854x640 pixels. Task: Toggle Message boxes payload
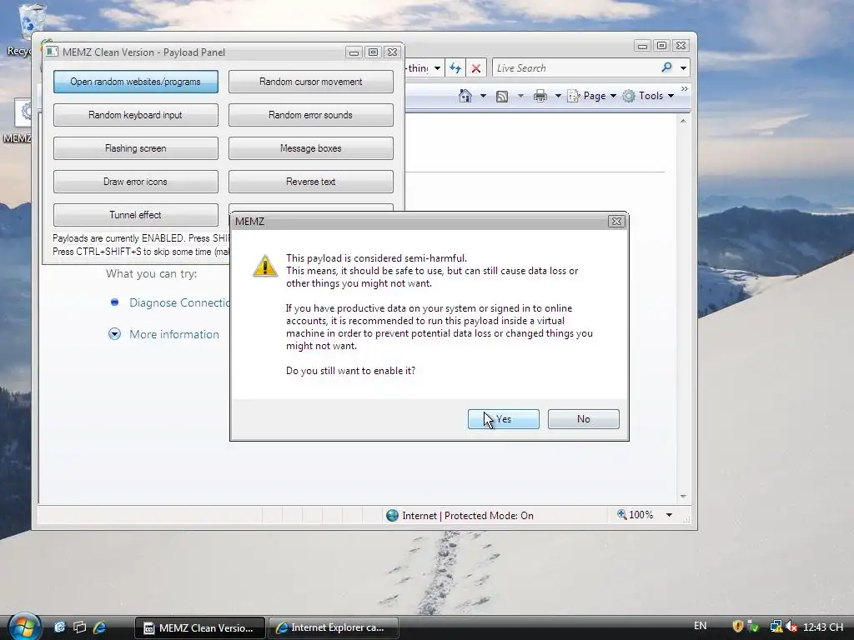[x=310, y=148]
